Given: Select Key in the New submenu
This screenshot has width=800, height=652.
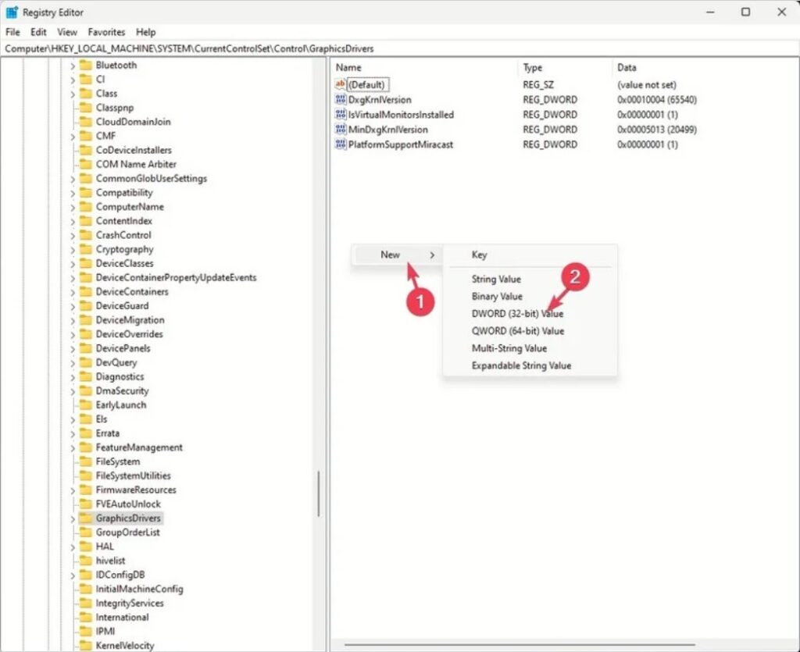Looking at the screenshot, I should pos(479,255).
